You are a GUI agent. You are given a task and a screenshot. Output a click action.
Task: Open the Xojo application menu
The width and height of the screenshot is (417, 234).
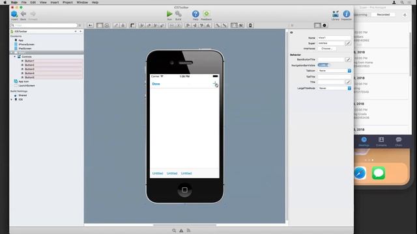14,3
